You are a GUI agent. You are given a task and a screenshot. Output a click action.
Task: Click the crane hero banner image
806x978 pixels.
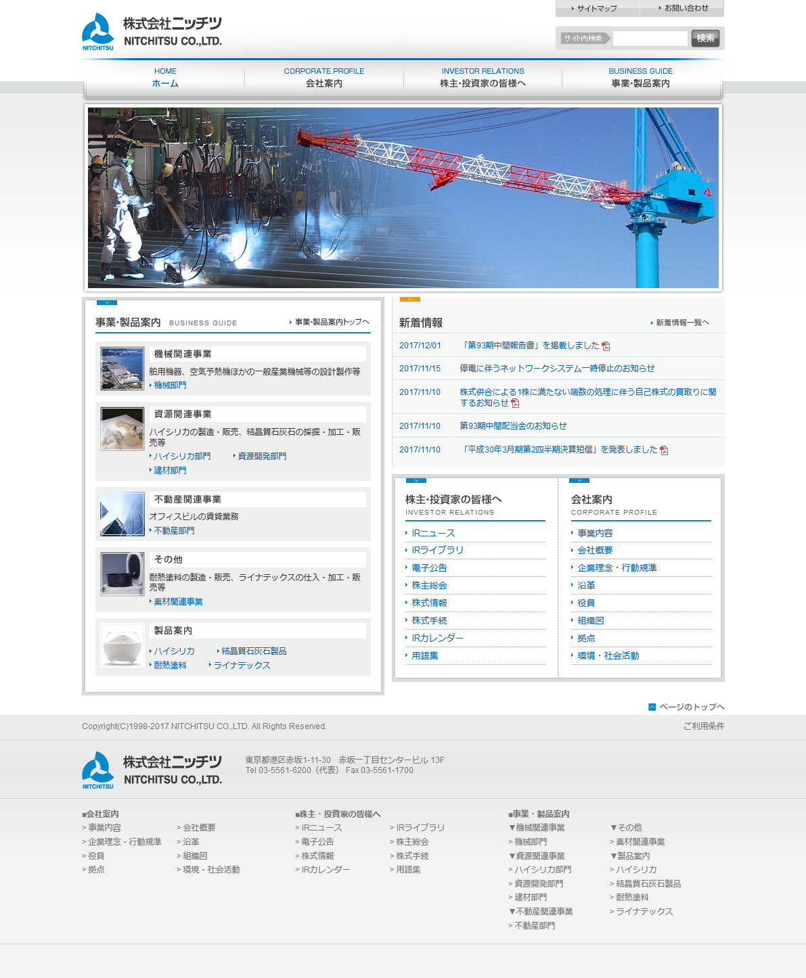(403, 197)
